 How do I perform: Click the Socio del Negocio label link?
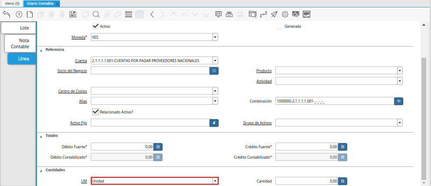[72, 70]
